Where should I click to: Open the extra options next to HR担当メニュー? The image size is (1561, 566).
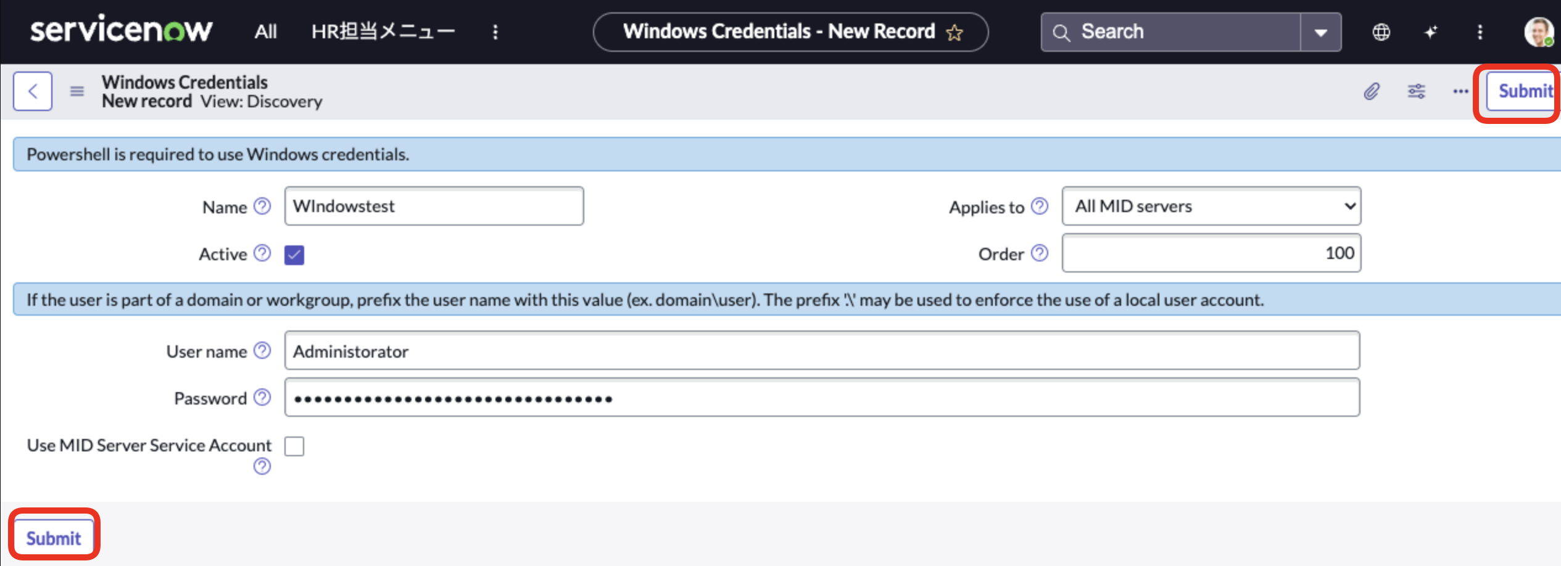tap(495, 32)
